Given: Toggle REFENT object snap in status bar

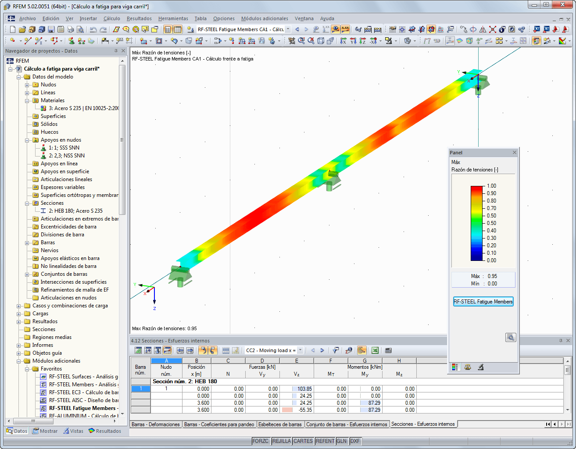Looking at the screenshot, I should tap(325, 441).
